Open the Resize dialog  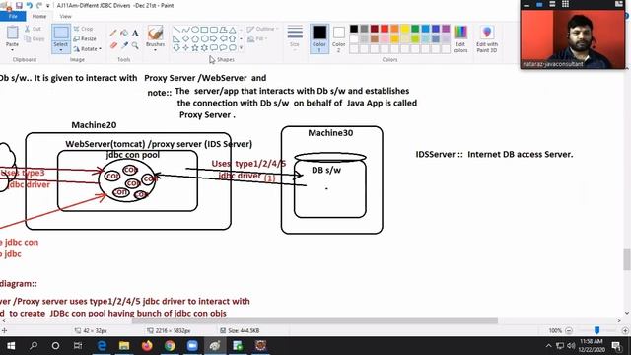point(85,38)
